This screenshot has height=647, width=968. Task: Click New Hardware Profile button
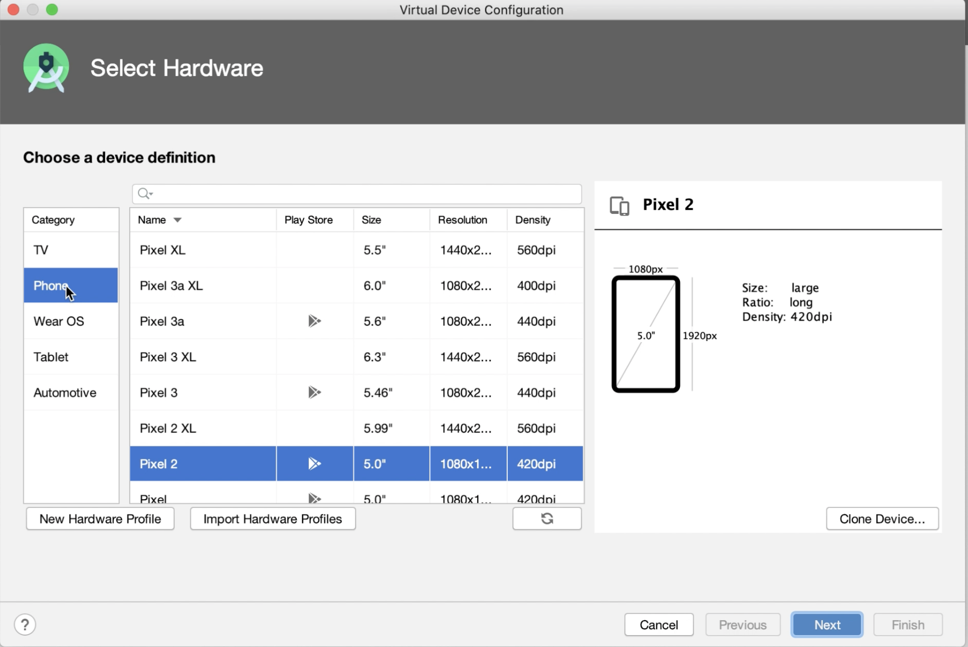pos(100,519)
